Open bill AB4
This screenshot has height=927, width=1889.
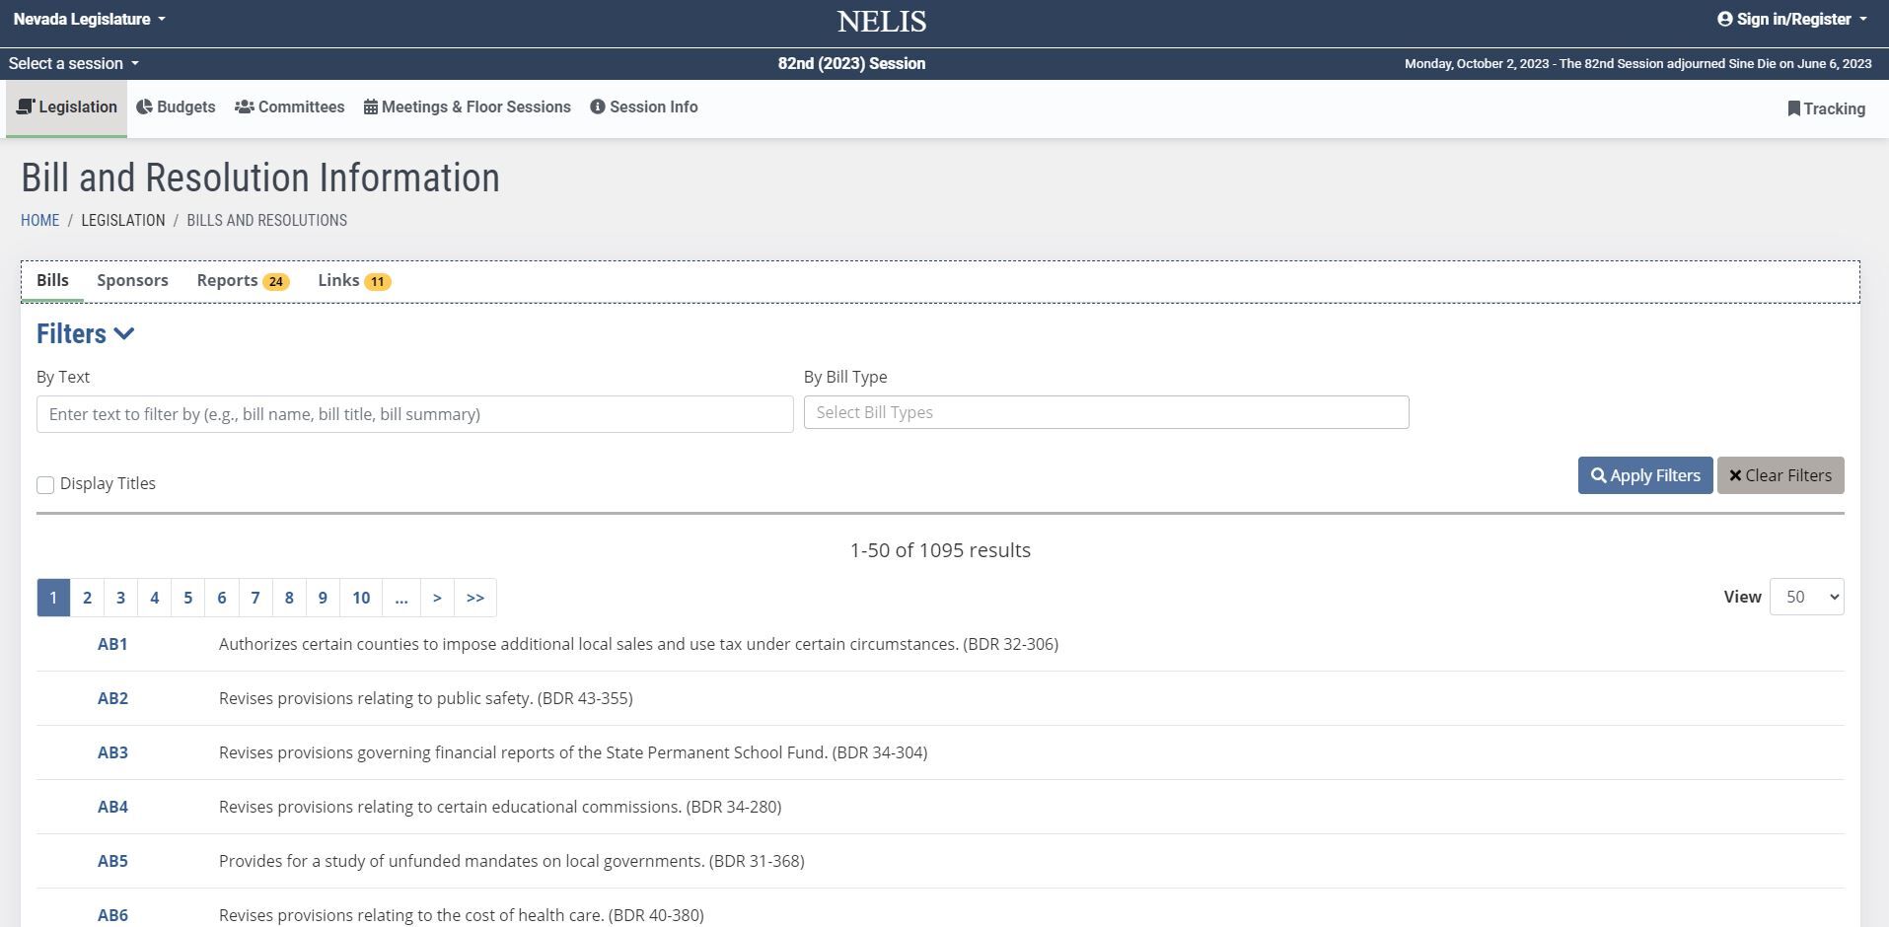112,807
